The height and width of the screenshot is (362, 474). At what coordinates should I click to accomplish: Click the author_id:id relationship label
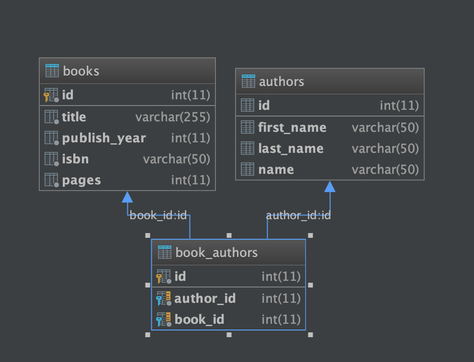[x=298, y=215]
